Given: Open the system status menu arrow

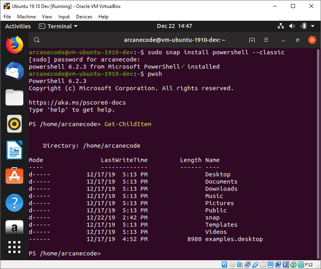Looking at the screenshot, I should [312, 26].
